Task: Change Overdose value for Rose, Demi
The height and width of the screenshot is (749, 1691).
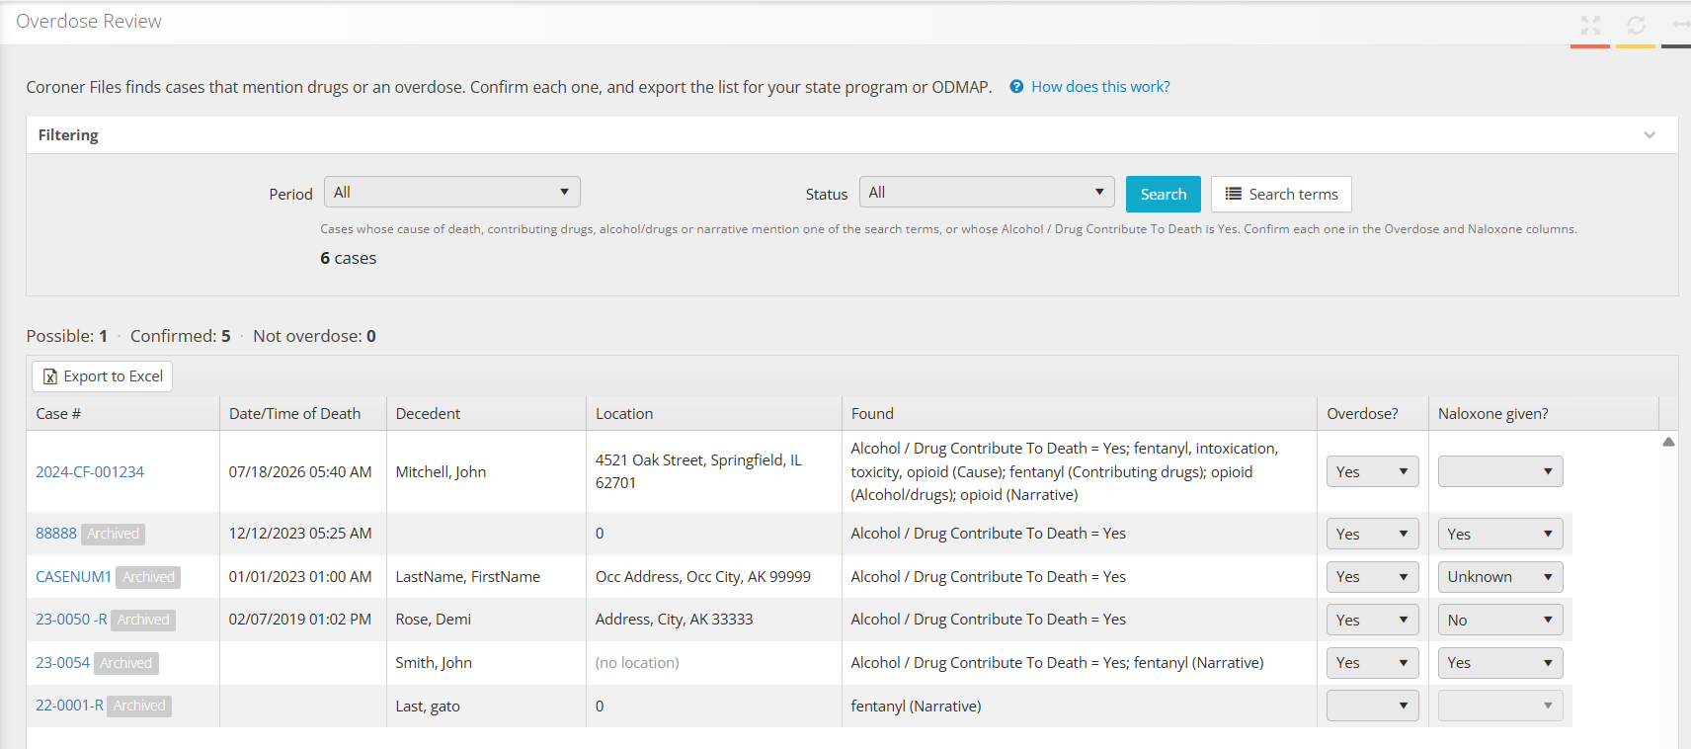Action: (1372, 620)
